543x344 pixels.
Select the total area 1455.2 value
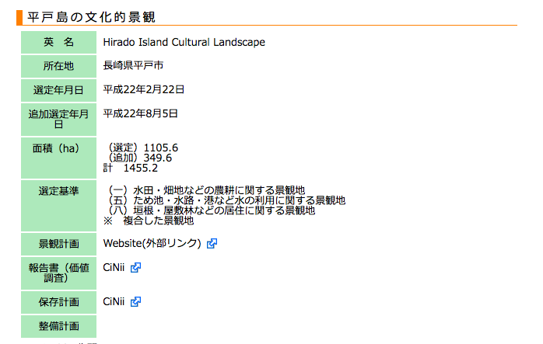pos(141,169)
